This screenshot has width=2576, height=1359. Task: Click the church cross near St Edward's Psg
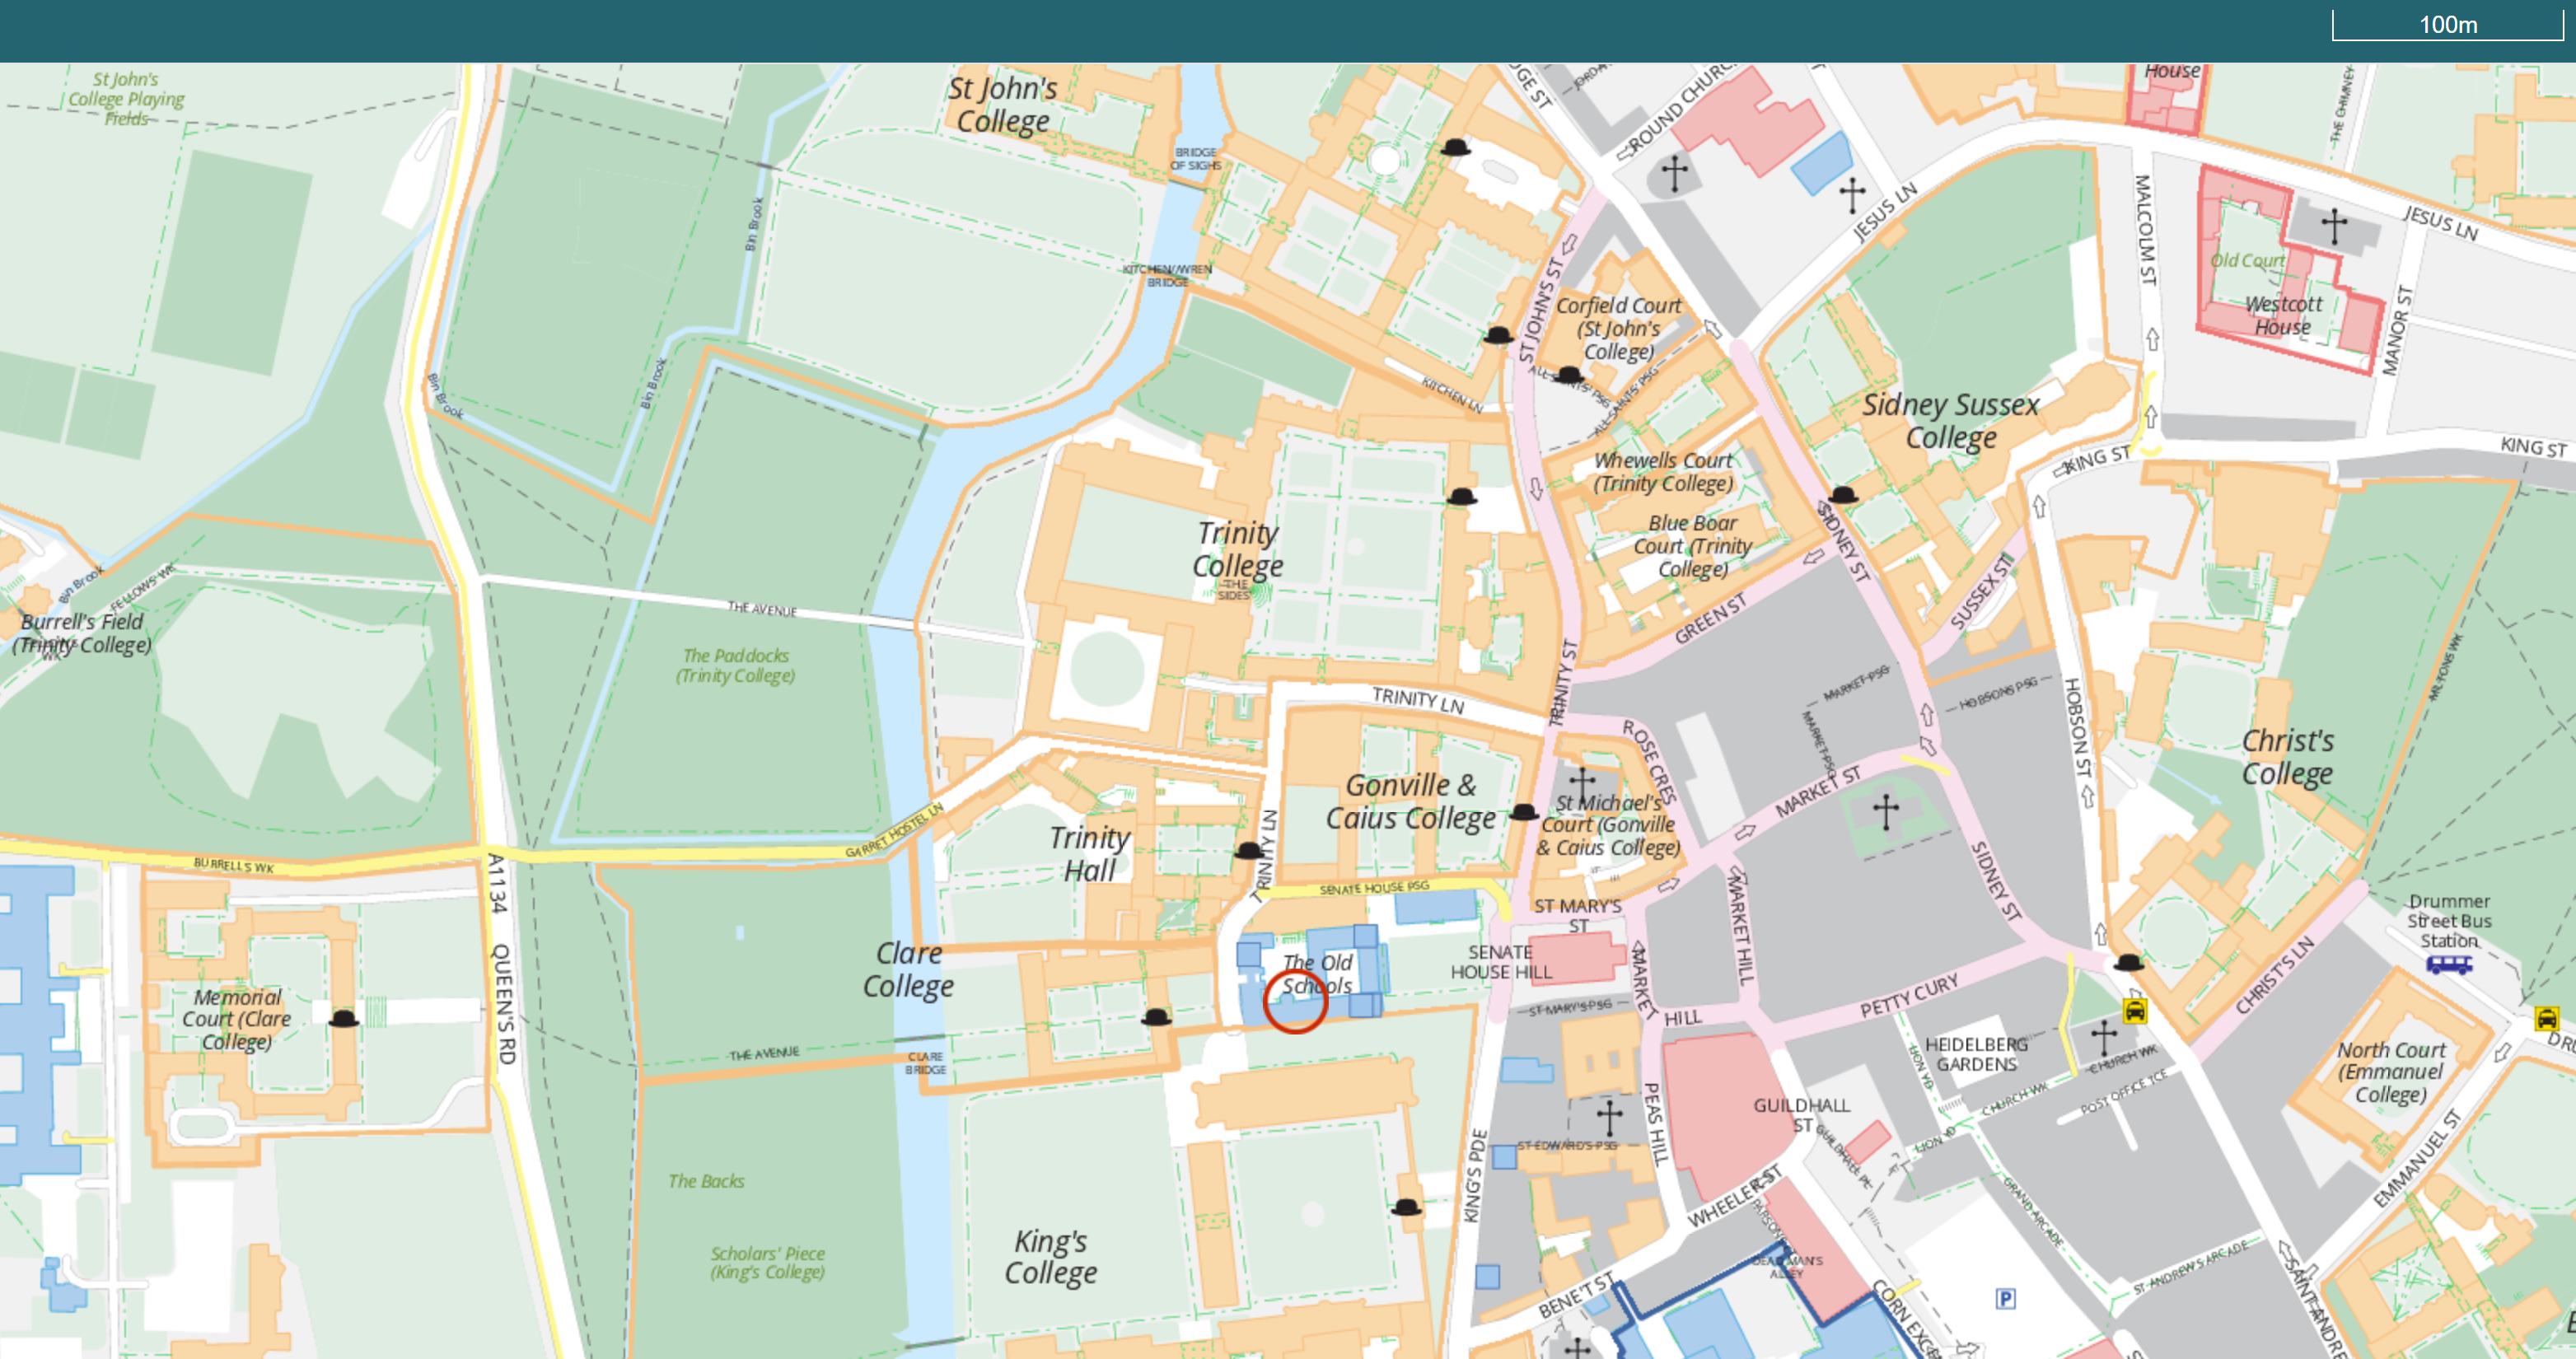pyautogui.click(x=1609, y=1116)
